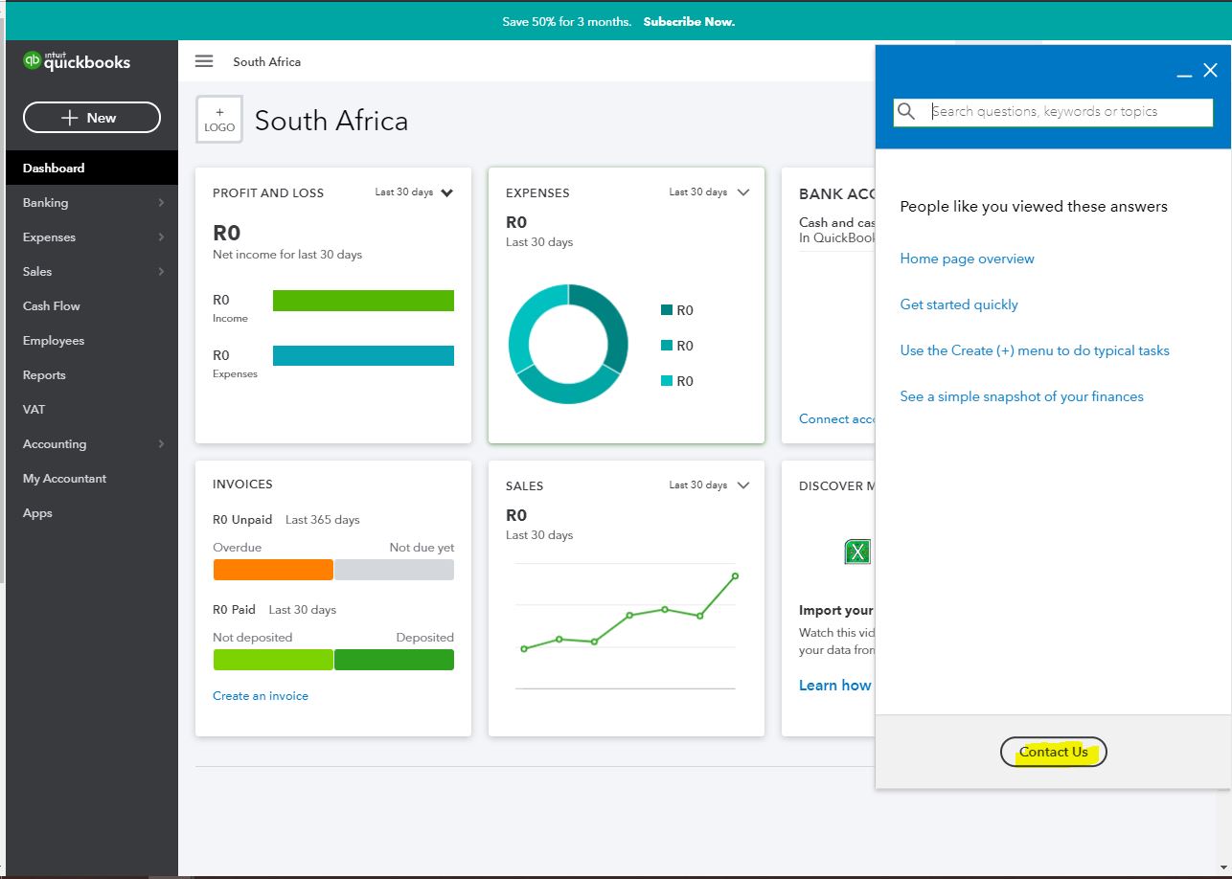The height and width of the screenshot is (879, 1232).
Task: Open Expenses card Last 30 days dropdown
Action: [x=709, y=192]
